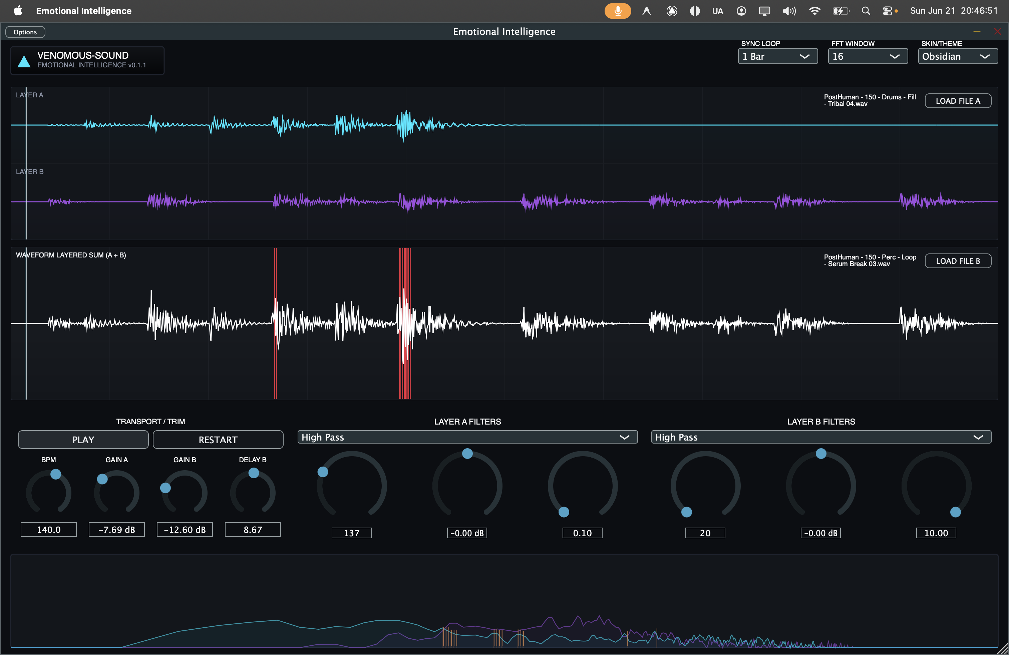Click the microphone dictation icon in menu bar
1009x655 pixels.
click(x=618, y=11)
